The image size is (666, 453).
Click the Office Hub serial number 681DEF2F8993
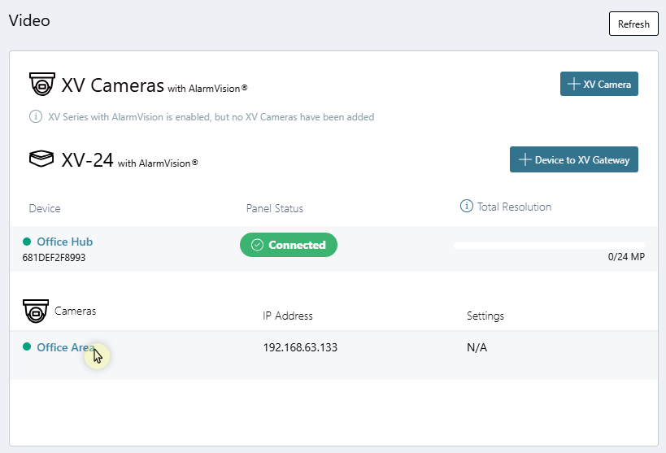(54, 257)
